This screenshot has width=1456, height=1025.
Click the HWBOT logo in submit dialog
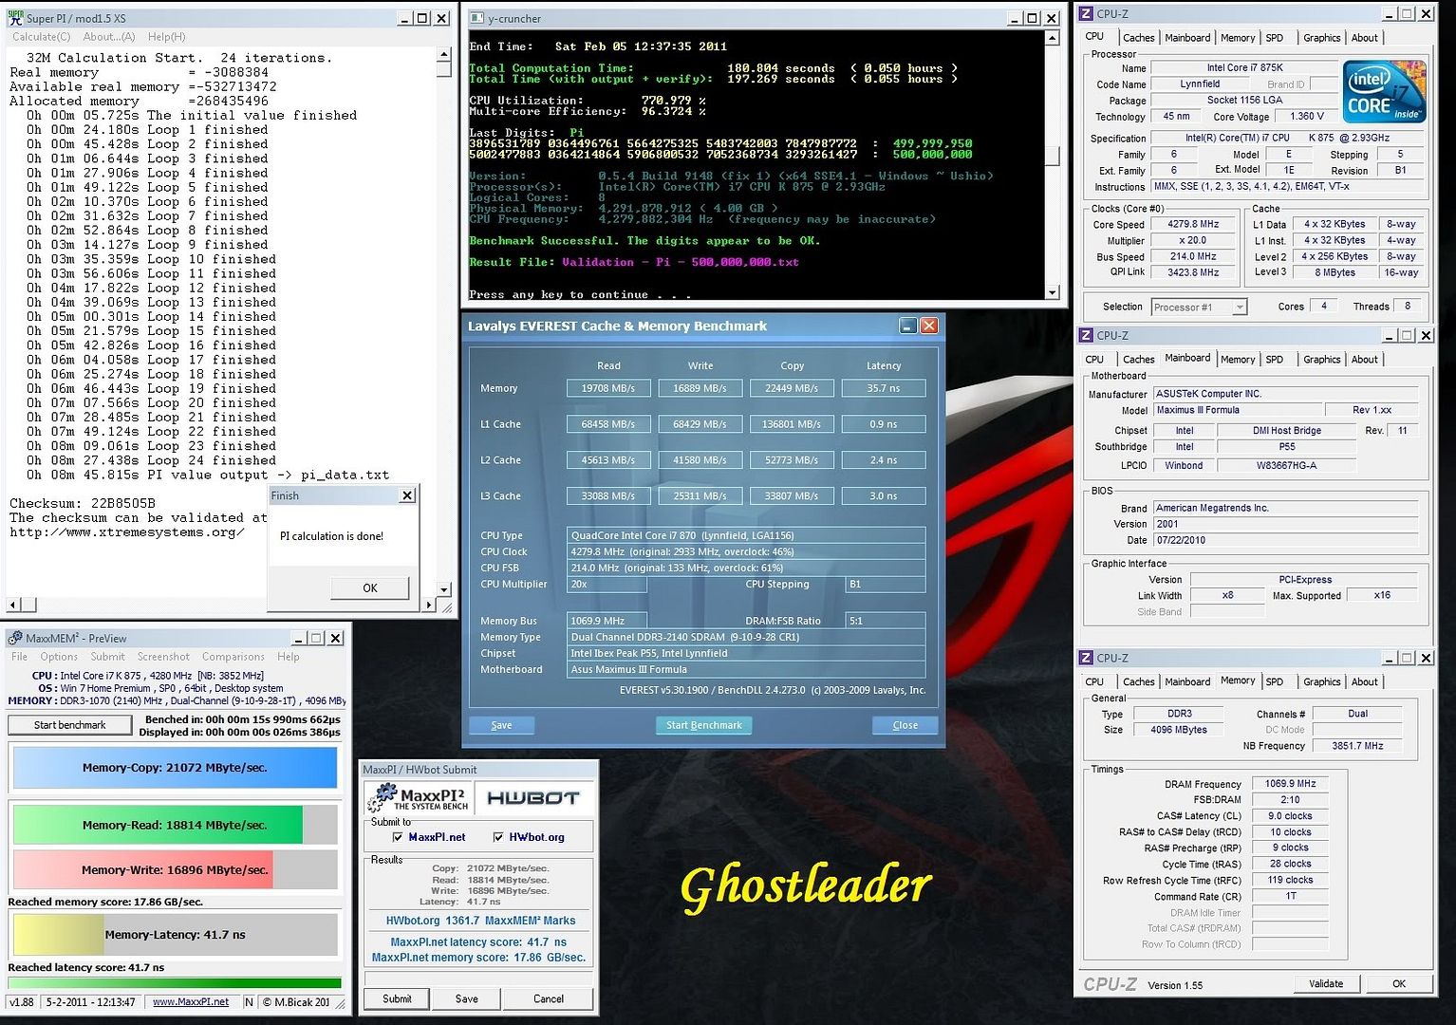click(533, 798)
